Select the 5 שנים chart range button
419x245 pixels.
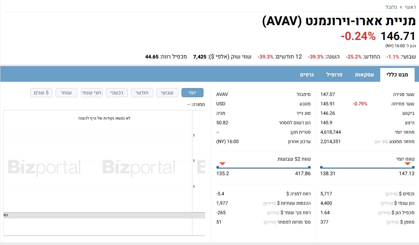click(x=41, y=93)
